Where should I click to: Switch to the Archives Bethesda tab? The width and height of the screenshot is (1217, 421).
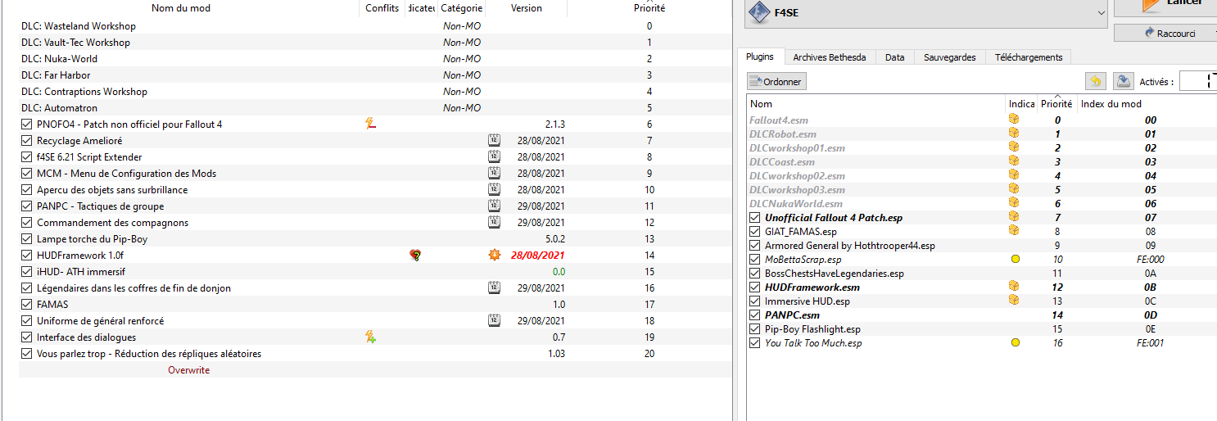(x=830, y=57)
